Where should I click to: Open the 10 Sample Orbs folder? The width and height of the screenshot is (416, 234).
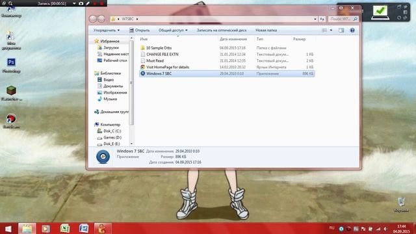[159, 47]
